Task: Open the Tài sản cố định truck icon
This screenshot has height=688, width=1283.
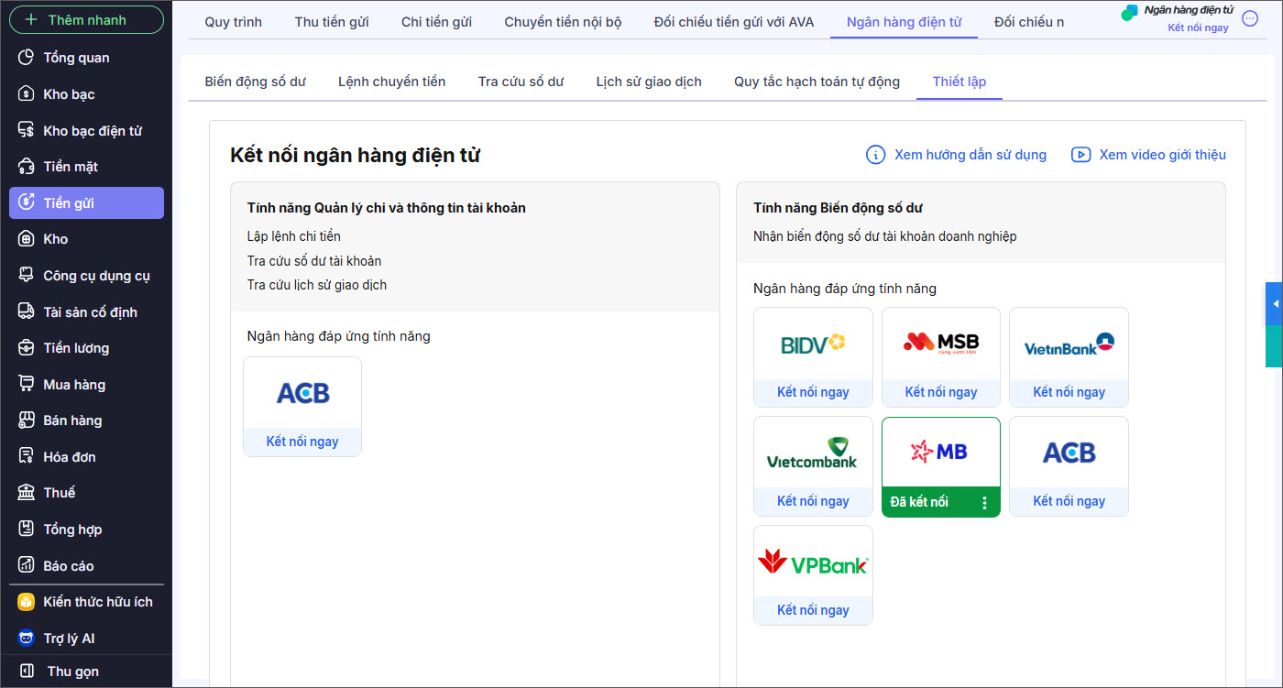Action: tap(27, 312)
